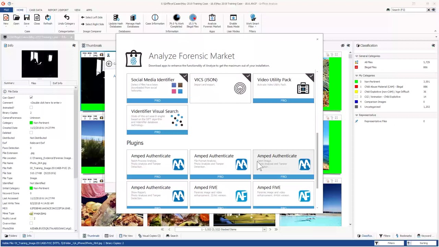Open search options wrench beside search box
The height and width of the screenshot is (247, 439).
pos(434,10)
